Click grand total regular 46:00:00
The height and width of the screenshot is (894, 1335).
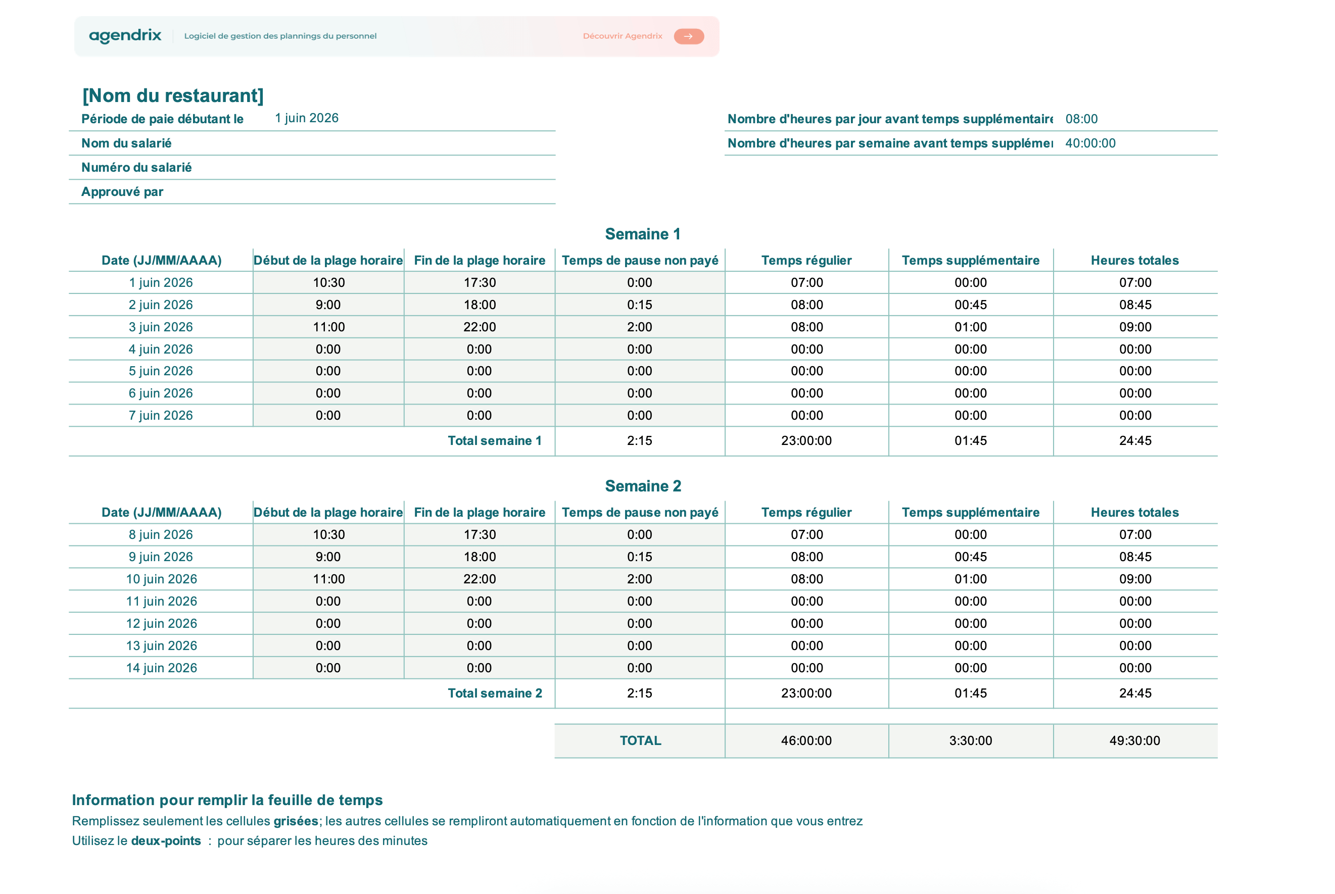(806, 740)
